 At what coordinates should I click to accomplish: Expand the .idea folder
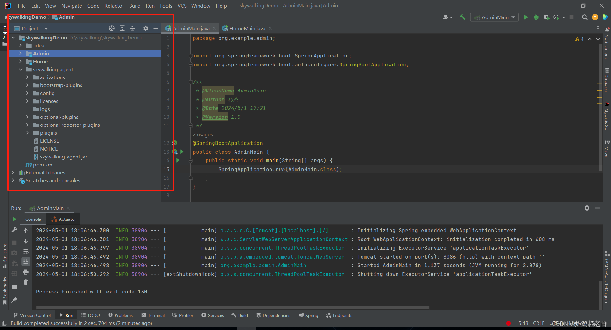(20, 45)
